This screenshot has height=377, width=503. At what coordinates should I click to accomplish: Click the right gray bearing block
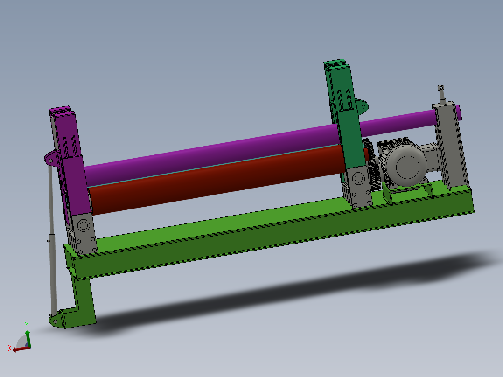point(359,187)
